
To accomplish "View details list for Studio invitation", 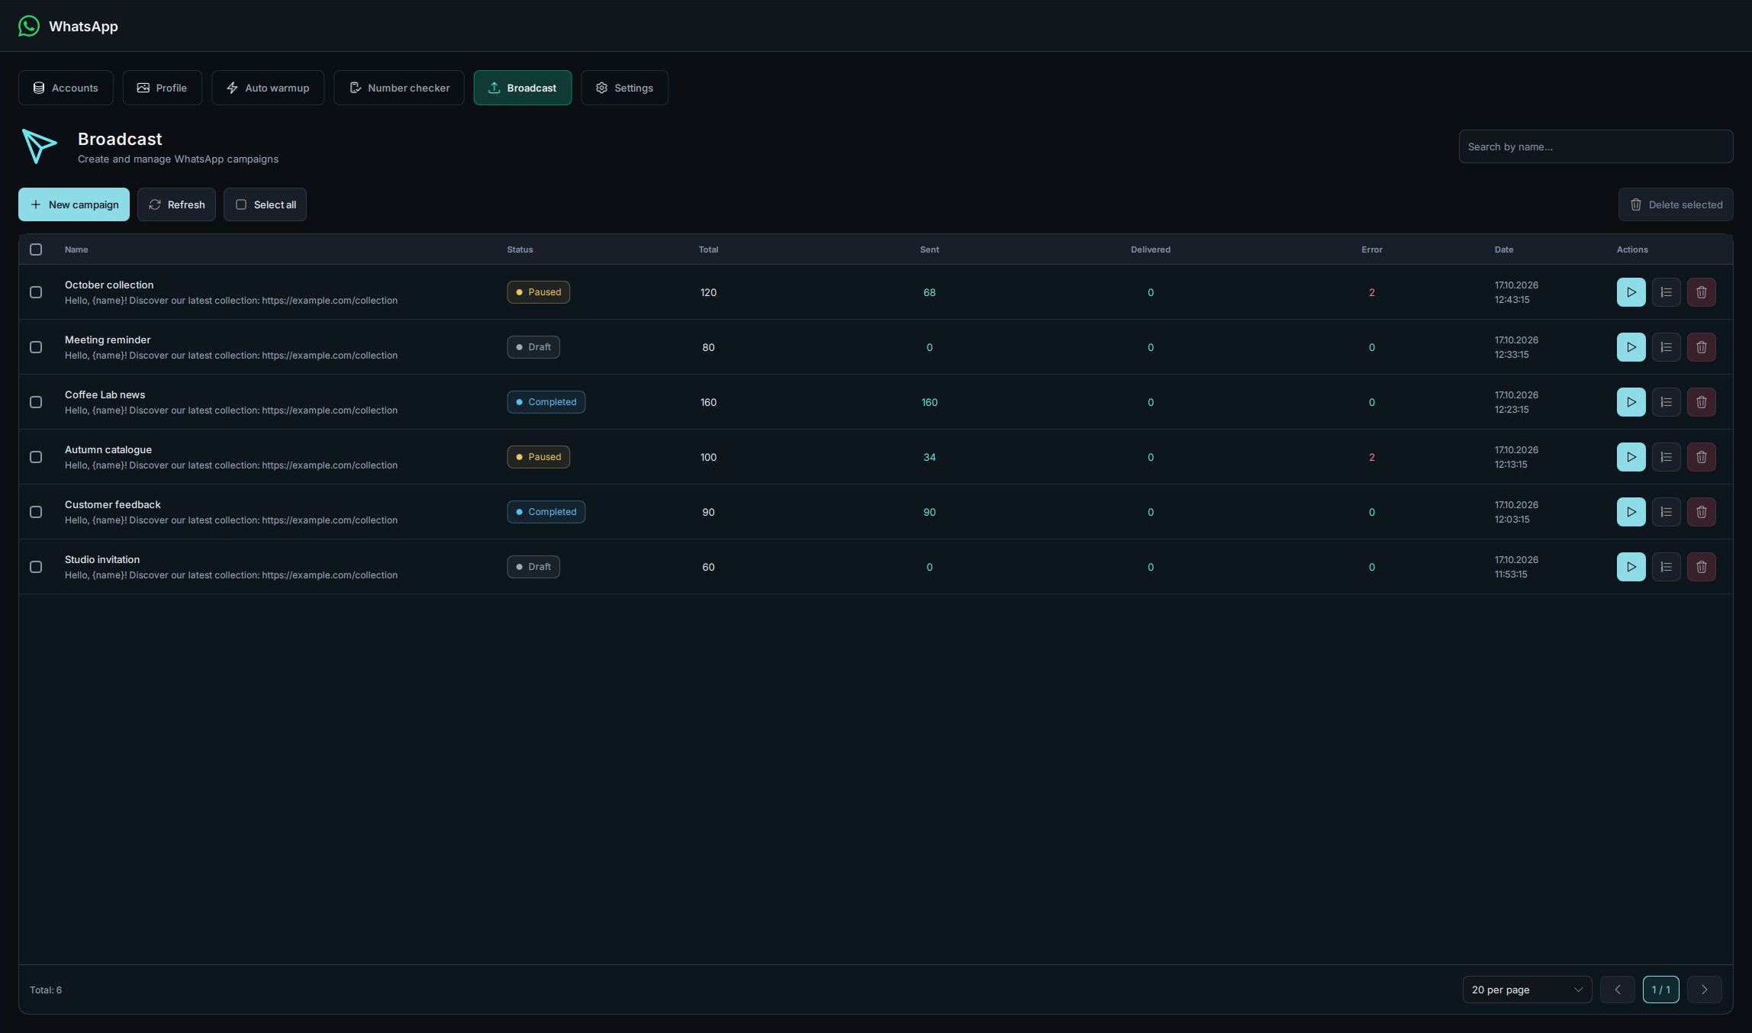I will click(x=1666, y=567).
